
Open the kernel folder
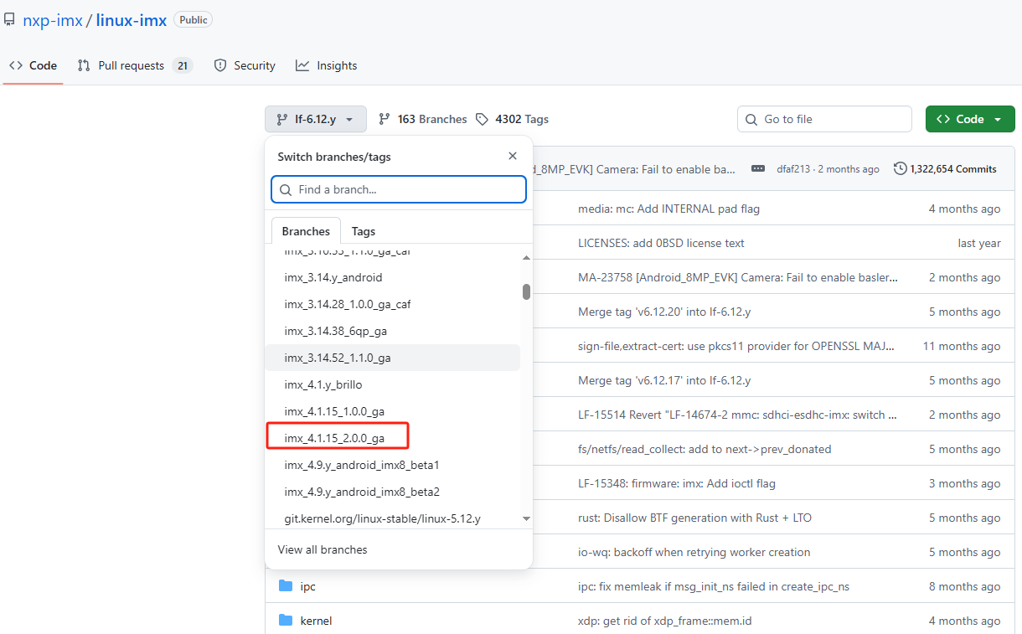pos(316,621)
